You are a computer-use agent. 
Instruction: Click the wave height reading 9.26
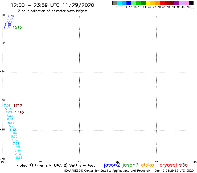(x=10, y=19)
